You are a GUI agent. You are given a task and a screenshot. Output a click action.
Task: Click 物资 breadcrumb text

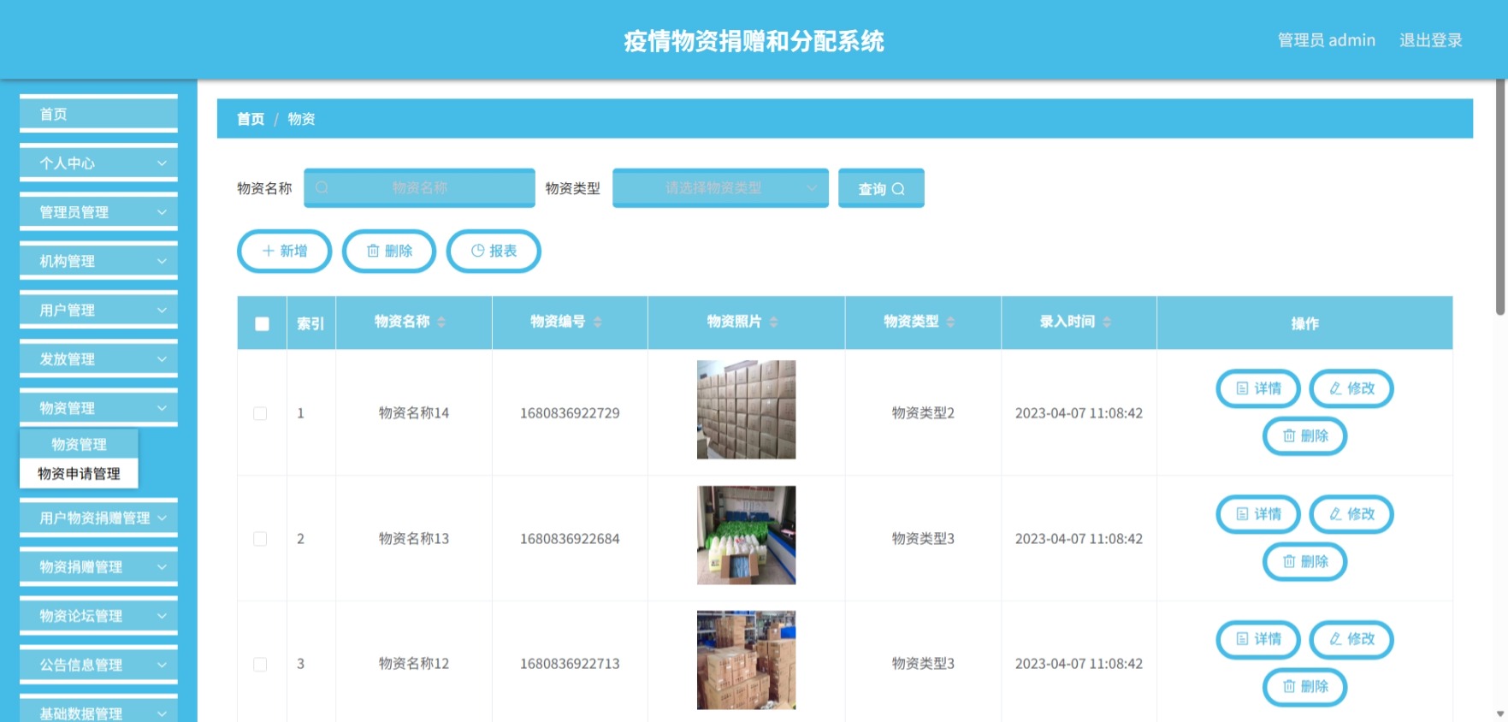[x=301, y=119]
